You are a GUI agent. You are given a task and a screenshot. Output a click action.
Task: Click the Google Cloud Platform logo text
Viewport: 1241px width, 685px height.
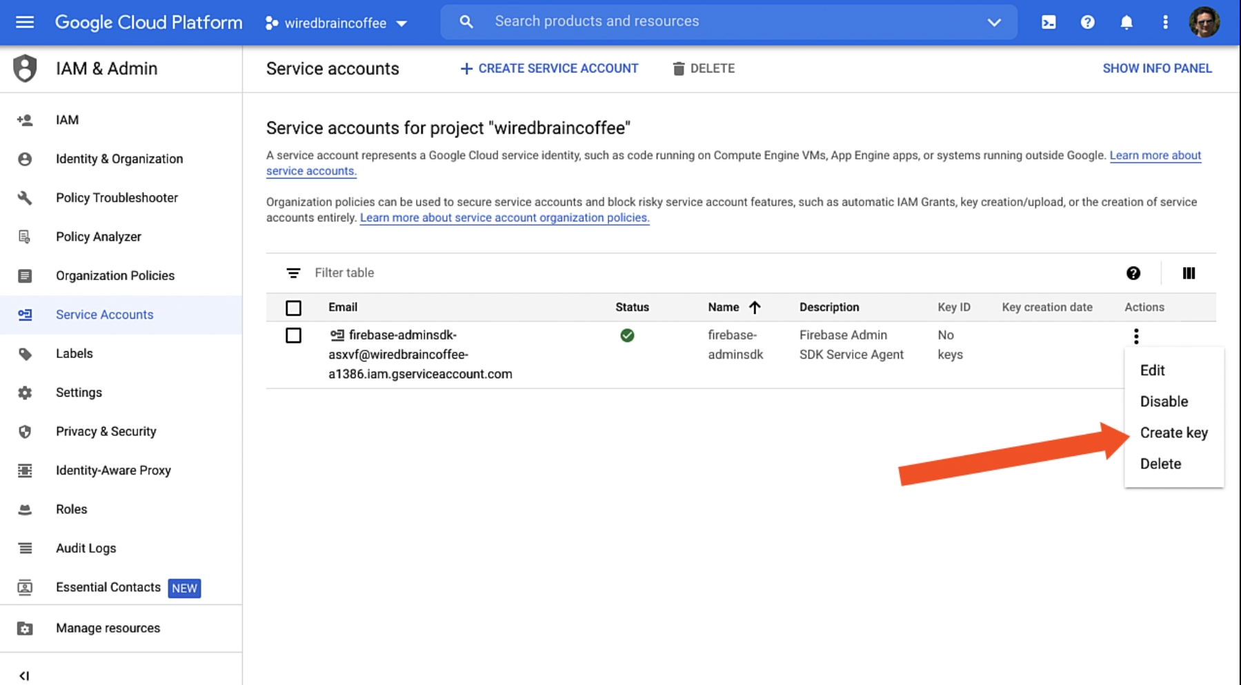click(x=148, y=22)
